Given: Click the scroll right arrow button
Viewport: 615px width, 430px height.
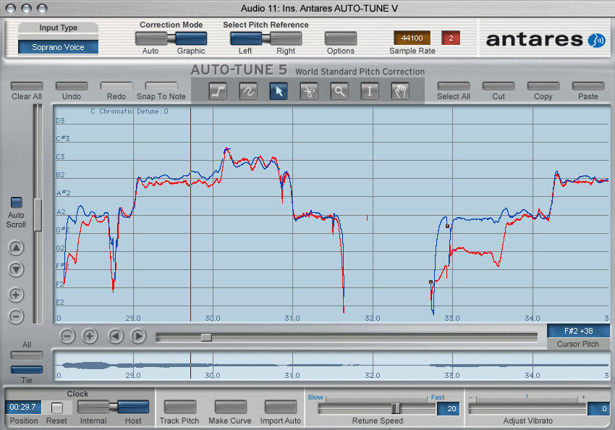Looking at the screenshot, I should [138, 336].
